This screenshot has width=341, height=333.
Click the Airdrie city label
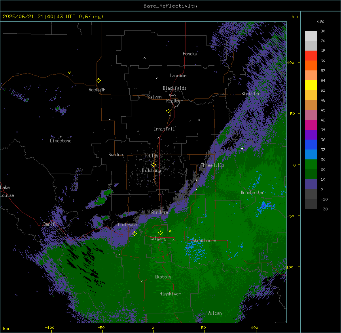click(x=160, y=212)
